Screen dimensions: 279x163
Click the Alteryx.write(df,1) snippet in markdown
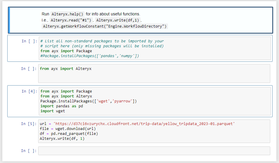[118, 20]
